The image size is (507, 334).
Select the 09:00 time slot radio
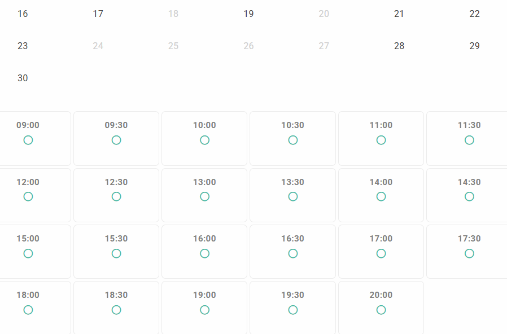coord(28,140)
